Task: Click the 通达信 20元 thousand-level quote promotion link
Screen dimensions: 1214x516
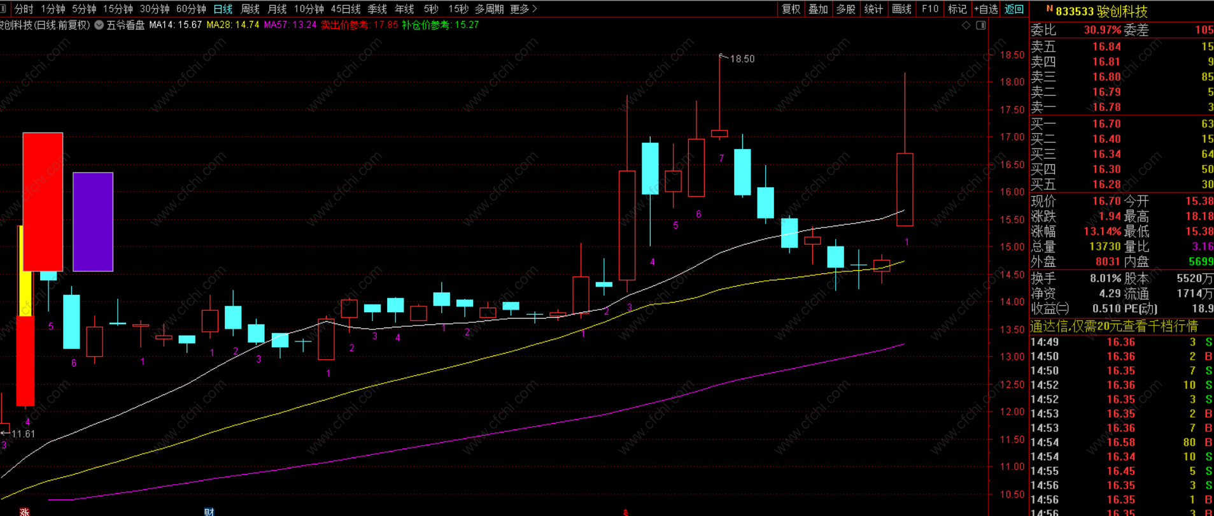Action: tap(1114, 326)
